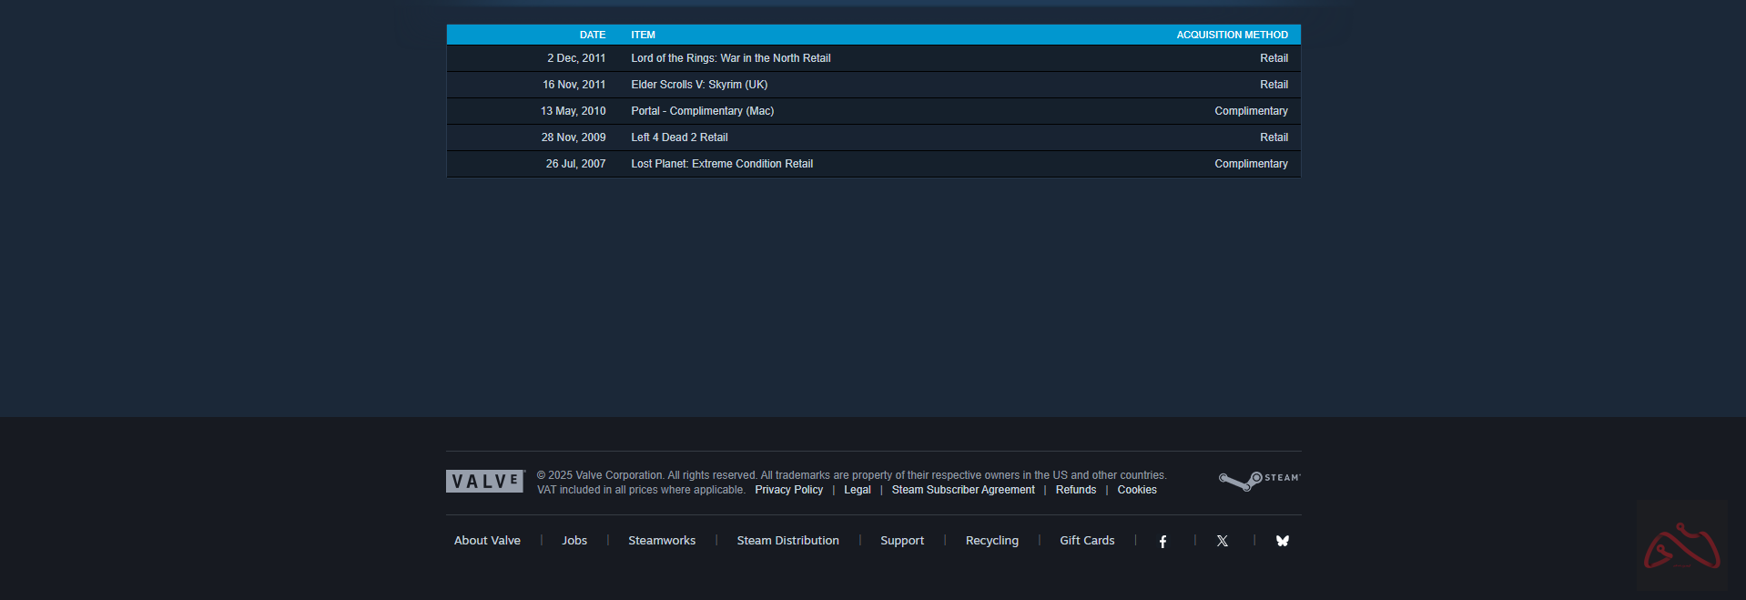Select the Portal - Complimentary (Mac) entry
Viewport: 1746px width, 600px height.
tap(702, 111)
